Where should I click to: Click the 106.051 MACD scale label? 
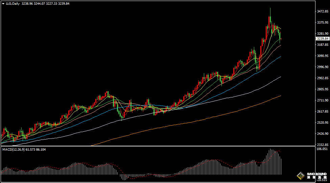pos(323,149)
